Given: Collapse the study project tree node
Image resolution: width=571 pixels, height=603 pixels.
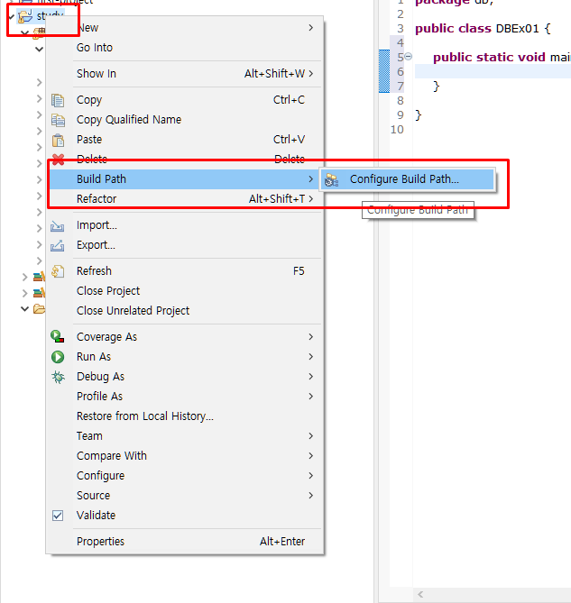Looking at the screenshot, I should pyautogui.click(x=11, y=16).
